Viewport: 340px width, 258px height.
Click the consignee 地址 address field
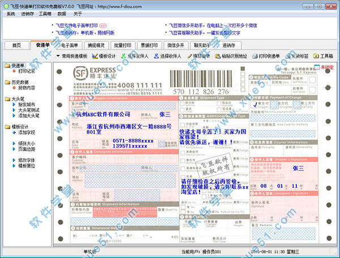pos(130,180)
